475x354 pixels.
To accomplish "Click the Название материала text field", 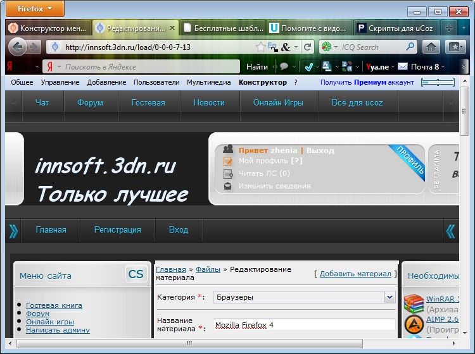I will (x=304, y=325).
